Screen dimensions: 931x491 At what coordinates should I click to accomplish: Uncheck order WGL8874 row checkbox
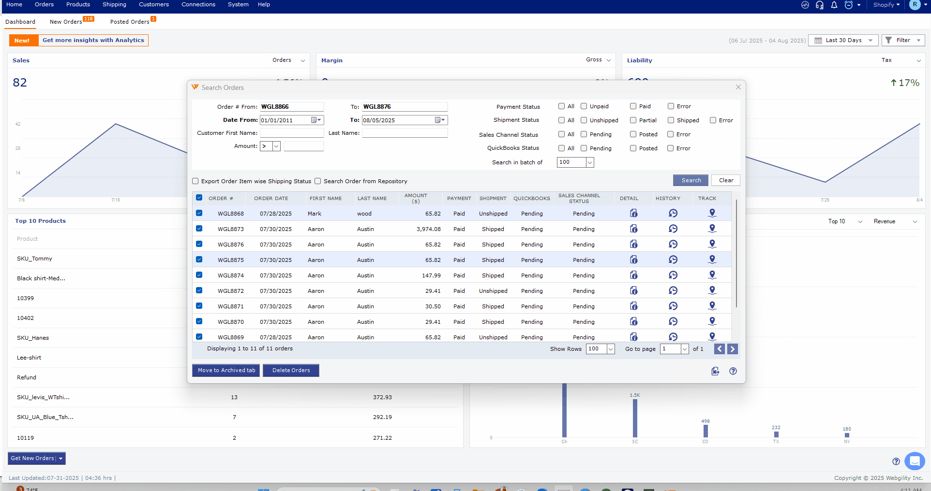click(199, 275)
